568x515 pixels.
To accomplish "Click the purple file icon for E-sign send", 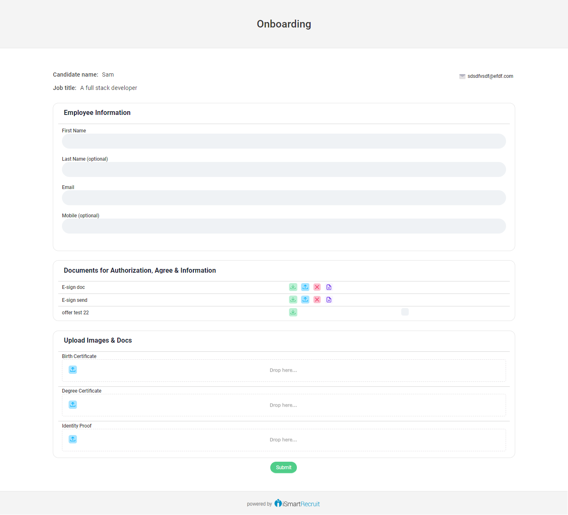I will 329,299.
